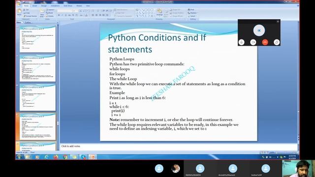
Task: Switch to the View ribbon tab
Action: tap(88, 6)
